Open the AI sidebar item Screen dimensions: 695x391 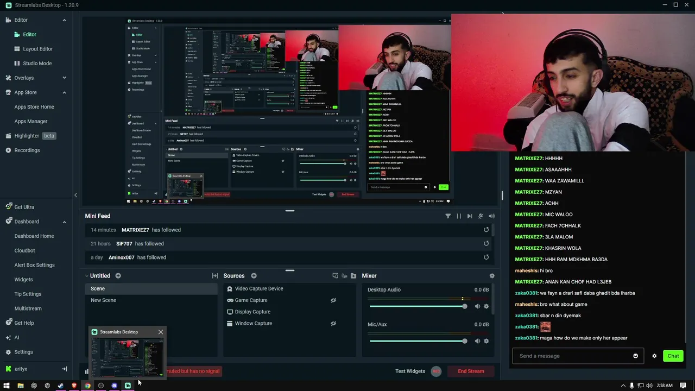(x=17, y=337)
